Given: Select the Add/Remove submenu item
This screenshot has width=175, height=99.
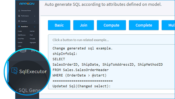Looking at the screenshot, I should 22,35.
